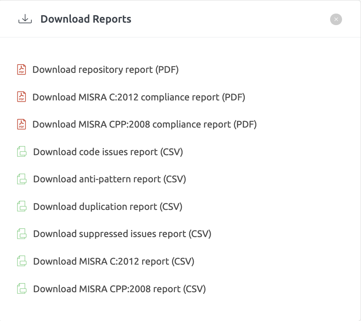Dismiss the Download Reports dialog

pyautogui.click(x=335, y=19)
